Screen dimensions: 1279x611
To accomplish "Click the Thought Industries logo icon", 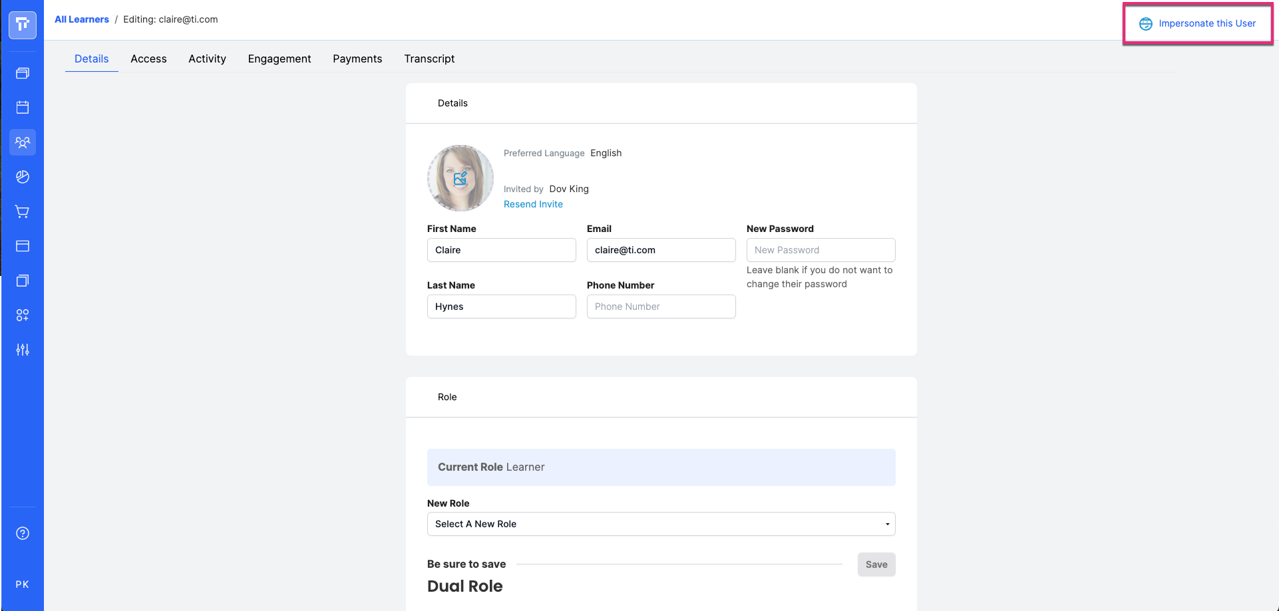I will click(x=23, y=25).
